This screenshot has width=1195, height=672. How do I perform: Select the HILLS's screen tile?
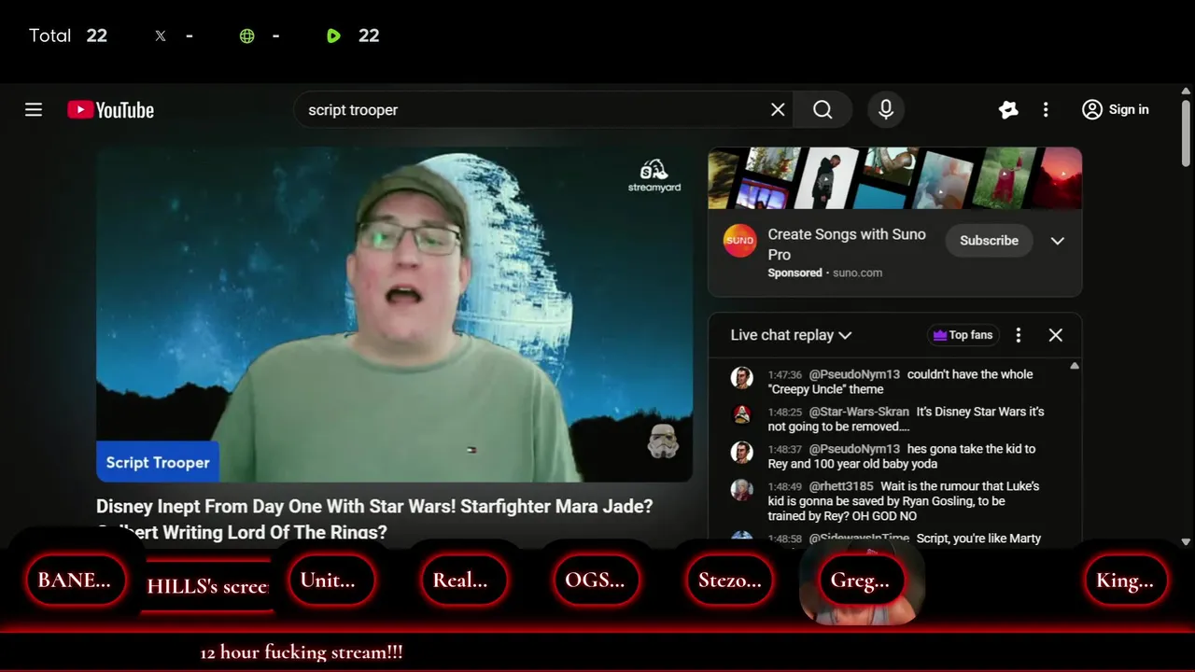[x=207, y=586]
